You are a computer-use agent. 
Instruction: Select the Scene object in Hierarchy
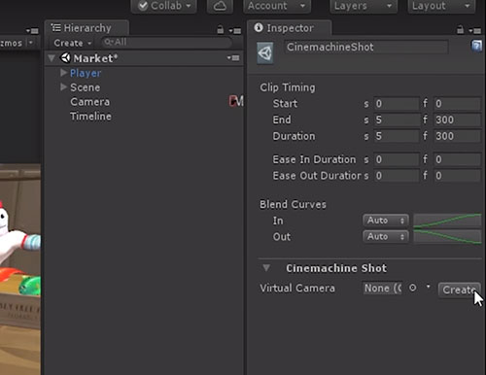click(86, 87)
